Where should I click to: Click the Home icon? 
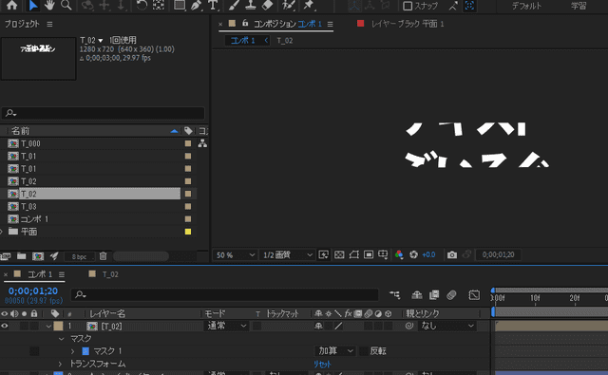click(x=12, y=5)
